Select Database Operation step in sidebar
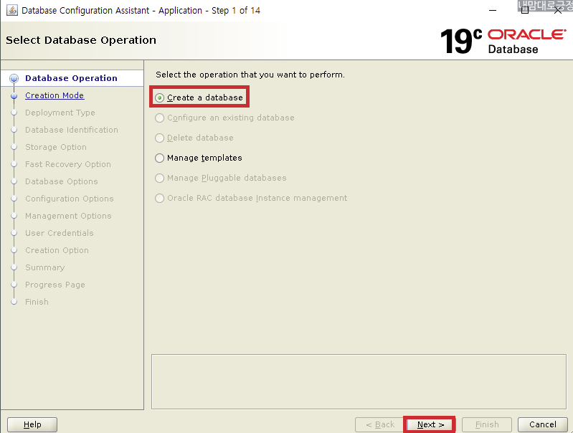Viewport: 573px width, 433px height. [71, 78]
